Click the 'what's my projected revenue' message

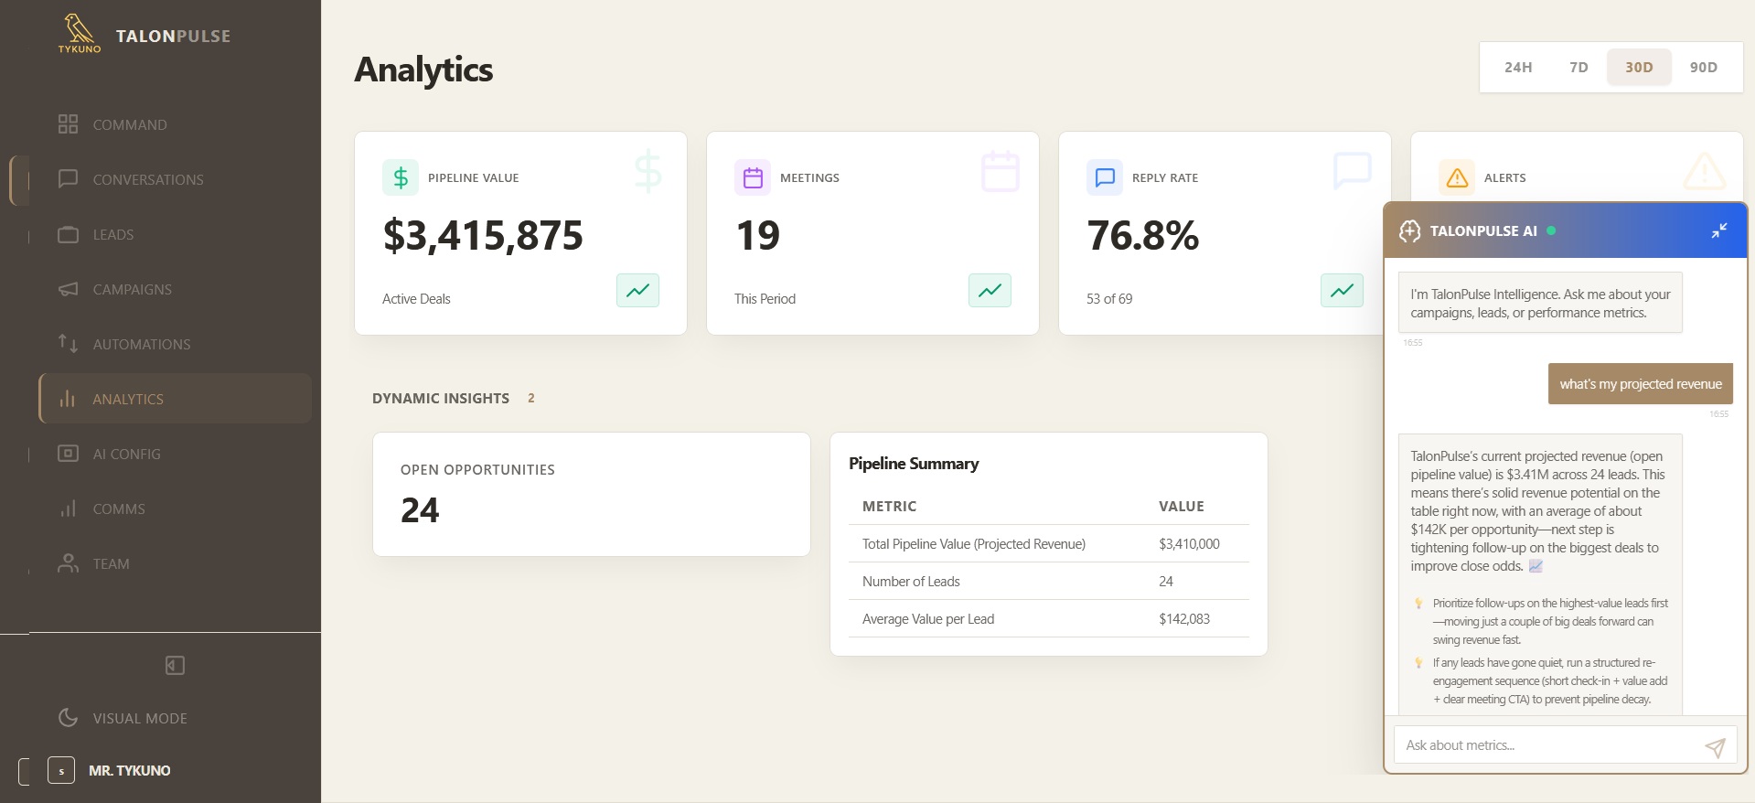tap(1641, 384)
